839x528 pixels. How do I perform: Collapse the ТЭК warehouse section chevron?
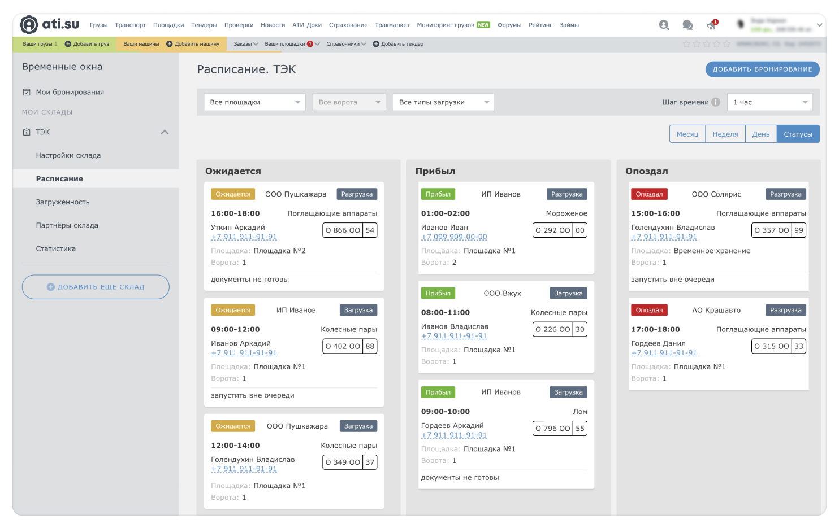click(165, 132)
